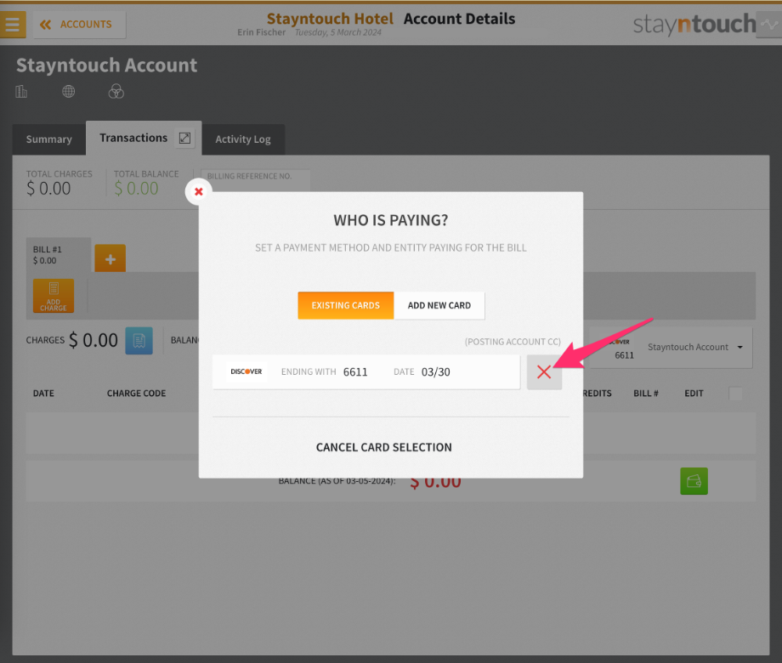Open the Stayntouch Account payer dropdown
This screenshot has width=782, height=663.
click(671, 348)
